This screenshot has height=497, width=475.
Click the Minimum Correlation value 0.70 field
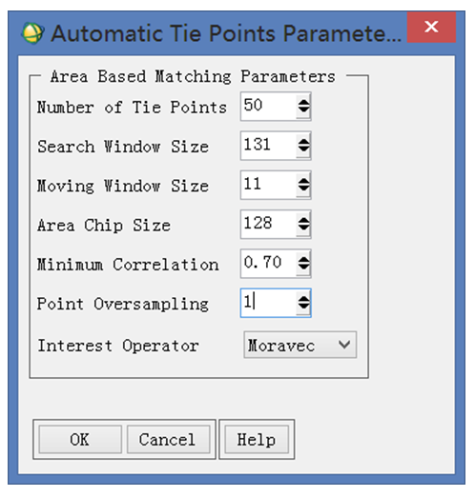pos(269,264)
